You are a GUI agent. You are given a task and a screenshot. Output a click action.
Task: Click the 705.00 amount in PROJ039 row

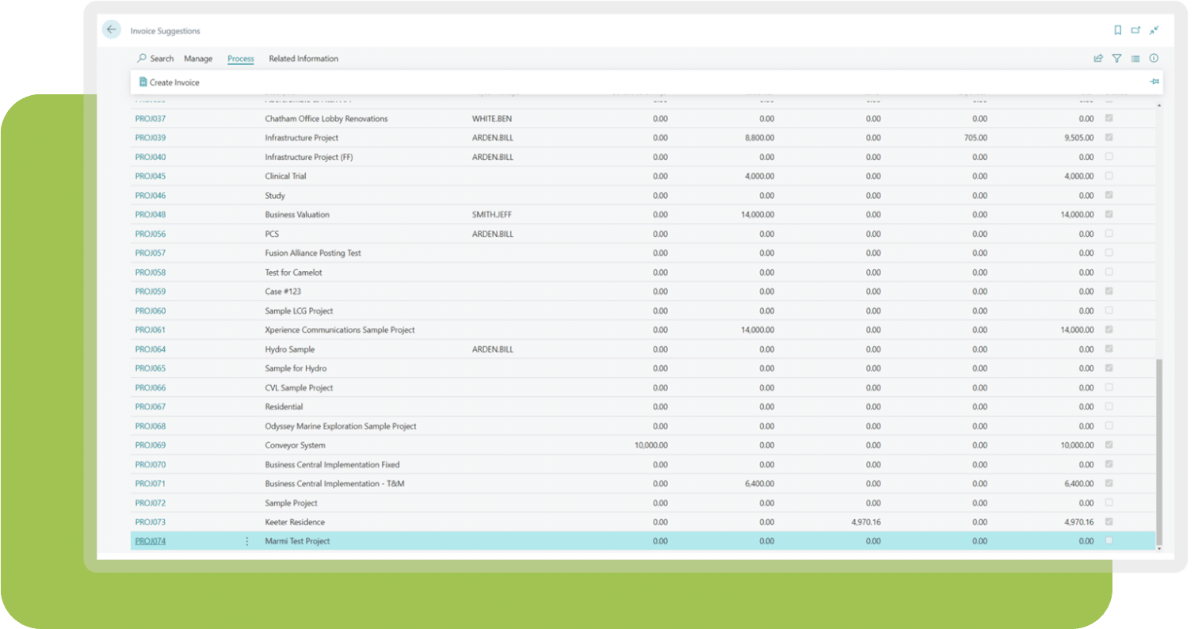coord(976,138)
